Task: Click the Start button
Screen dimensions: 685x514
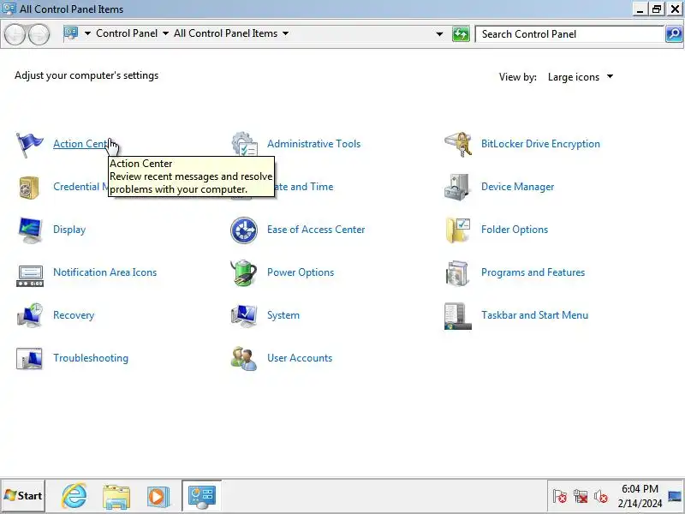Action: (23, 496)
